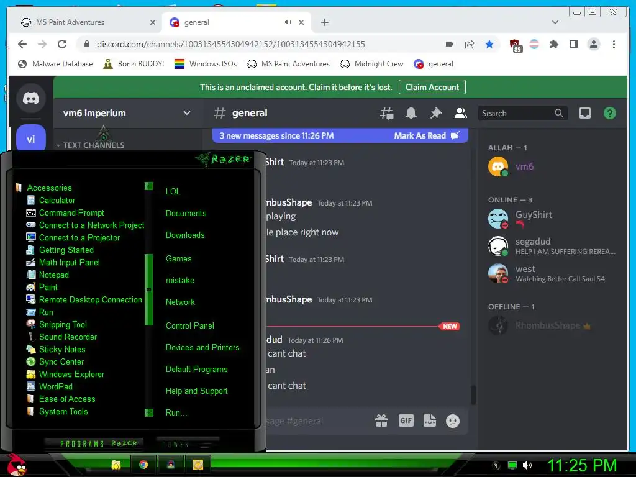Show pinned messages pin icon
This screenshot has width=636, height=477.
coord(435,113)
